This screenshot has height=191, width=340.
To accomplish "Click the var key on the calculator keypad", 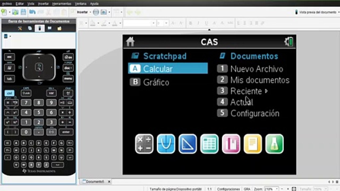I will pyautogui.click(x=51, y=93).
